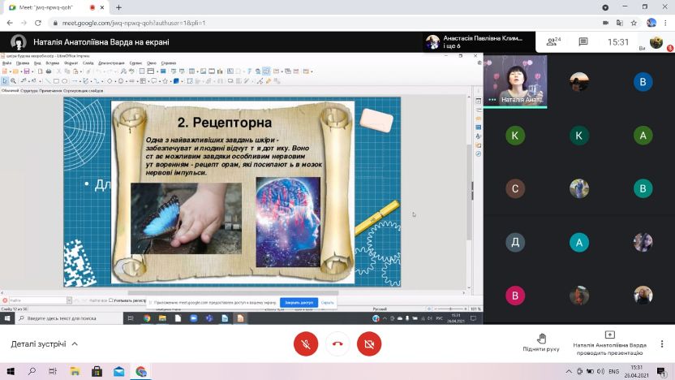Hang up the call
The height and width of the screenshot is (380, 675).
(x=337, y=343)
